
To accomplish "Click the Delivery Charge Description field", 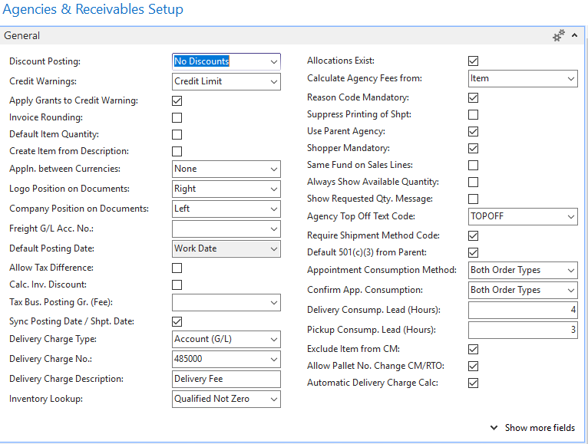I will 226,379.
